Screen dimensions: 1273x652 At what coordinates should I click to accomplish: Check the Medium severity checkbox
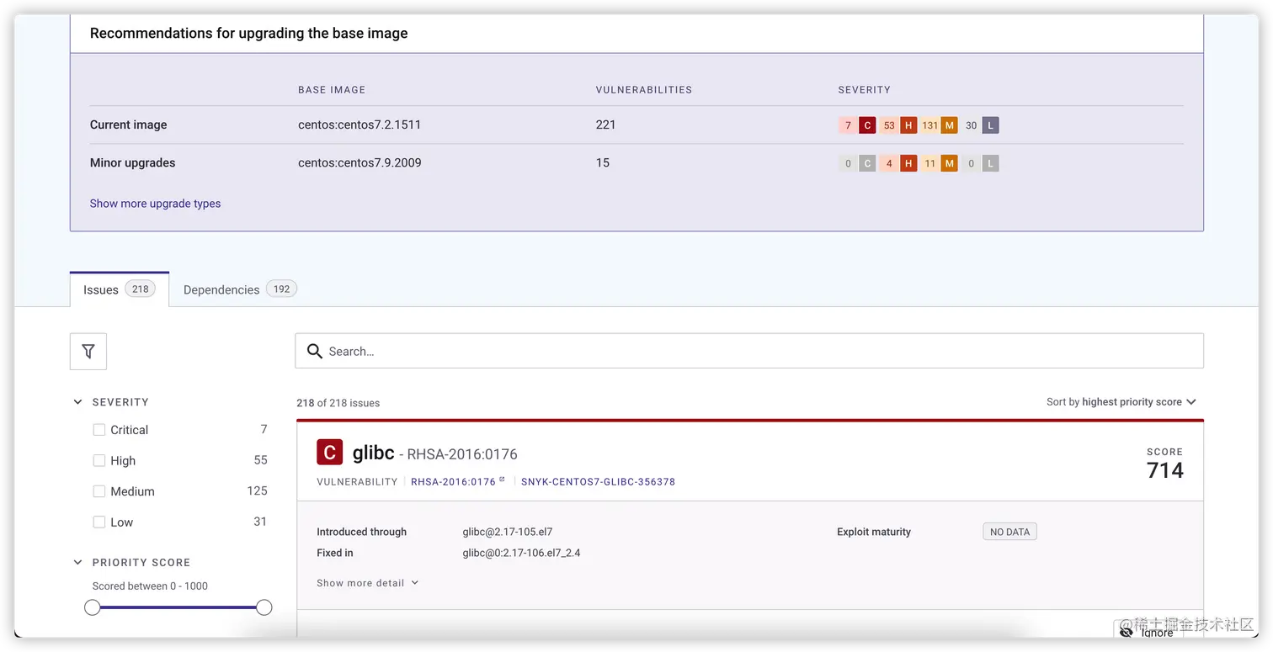pos(99,491)
